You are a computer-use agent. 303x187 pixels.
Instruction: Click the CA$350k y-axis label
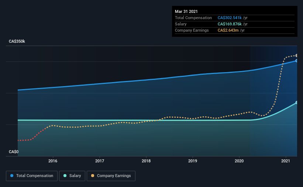[17, 42]
